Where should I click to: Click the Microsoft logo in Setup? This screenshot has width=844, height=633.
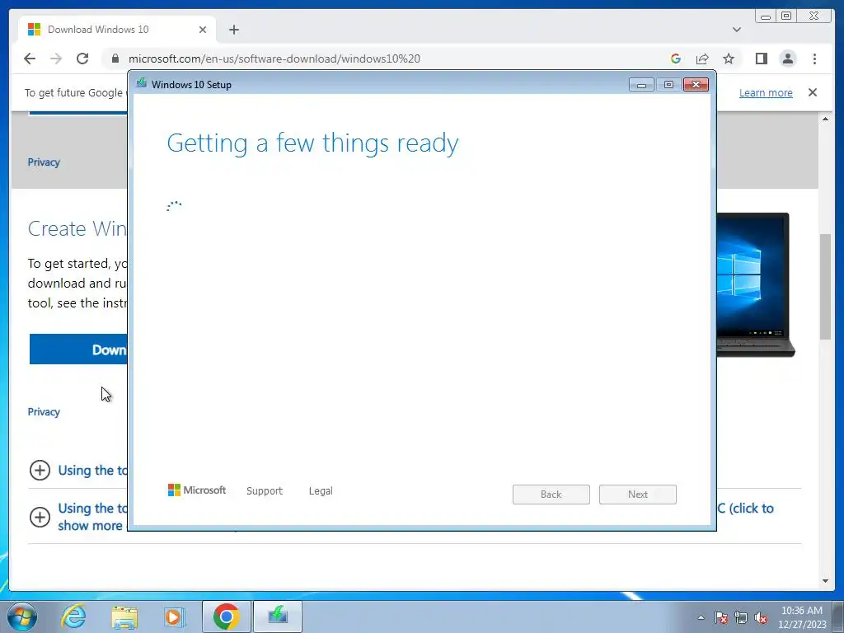click(197, 490)
